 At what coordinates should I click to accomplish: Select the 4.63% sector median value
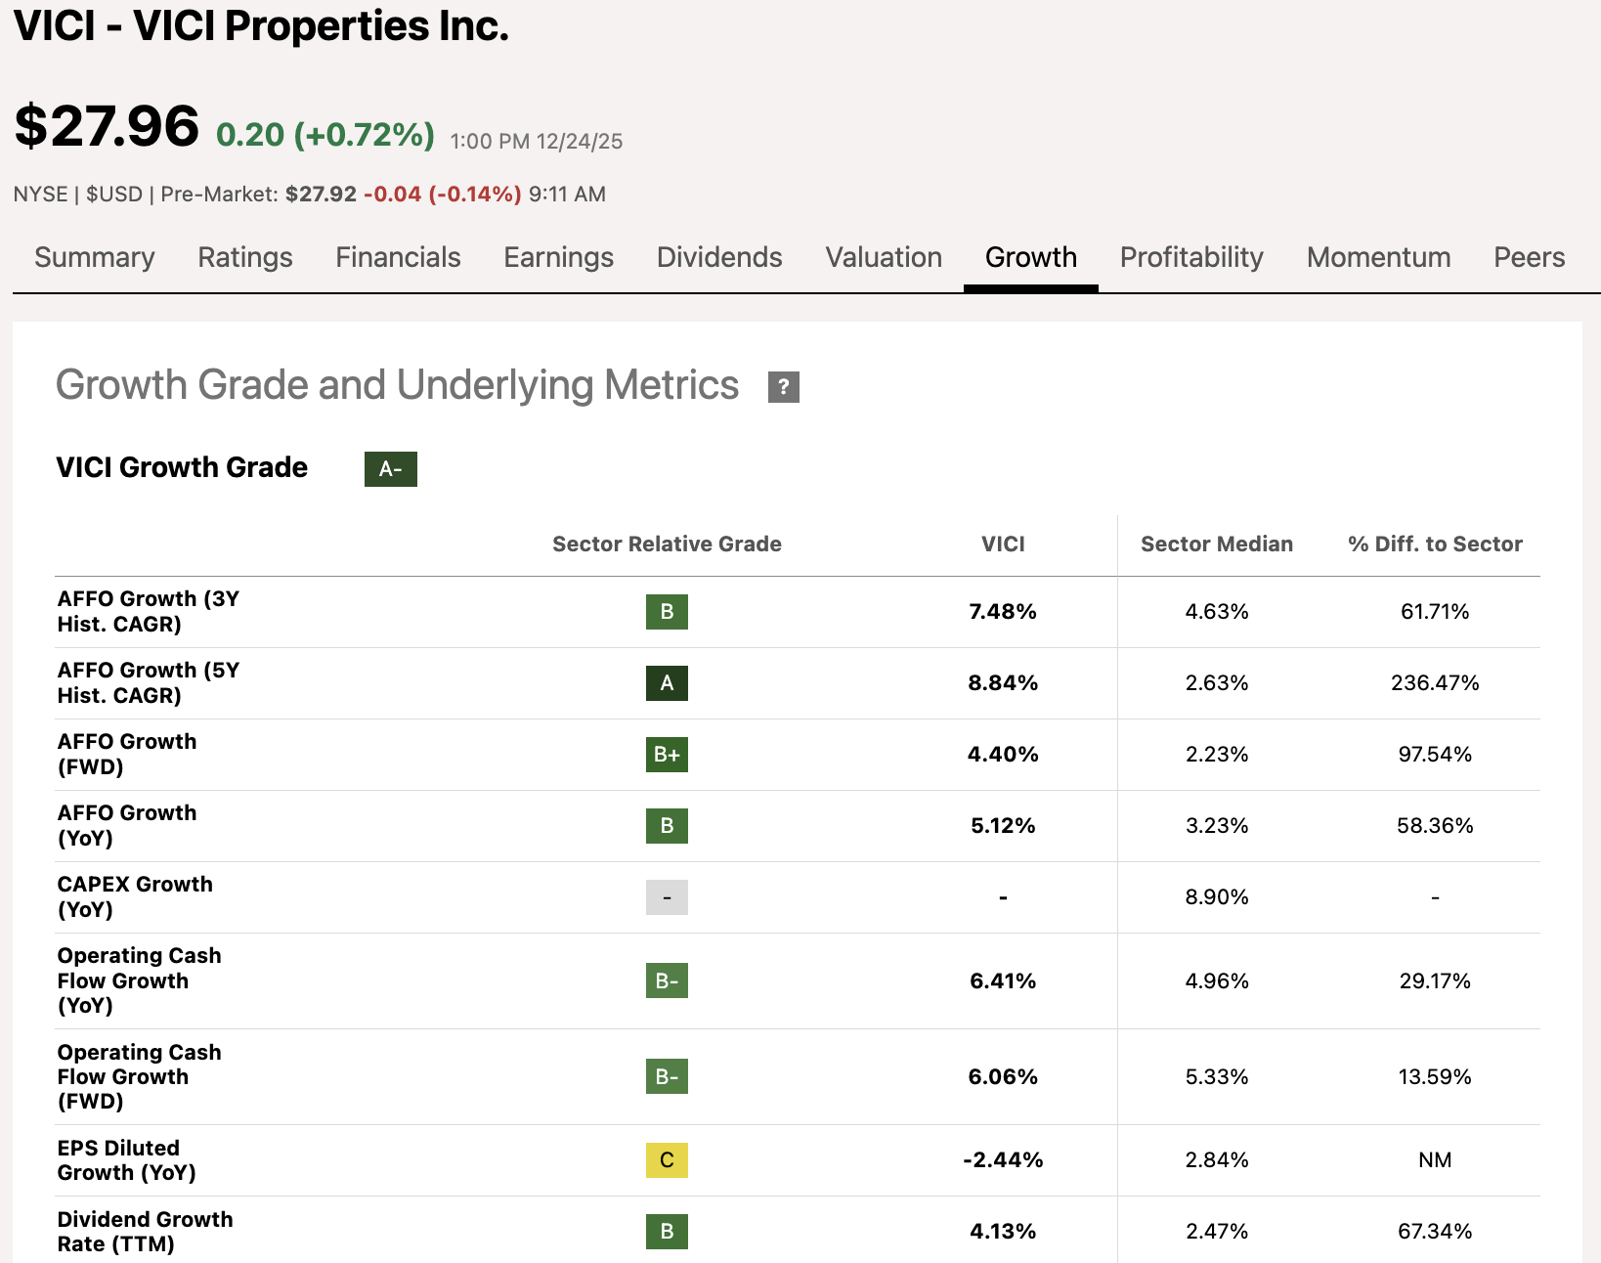1217,612
